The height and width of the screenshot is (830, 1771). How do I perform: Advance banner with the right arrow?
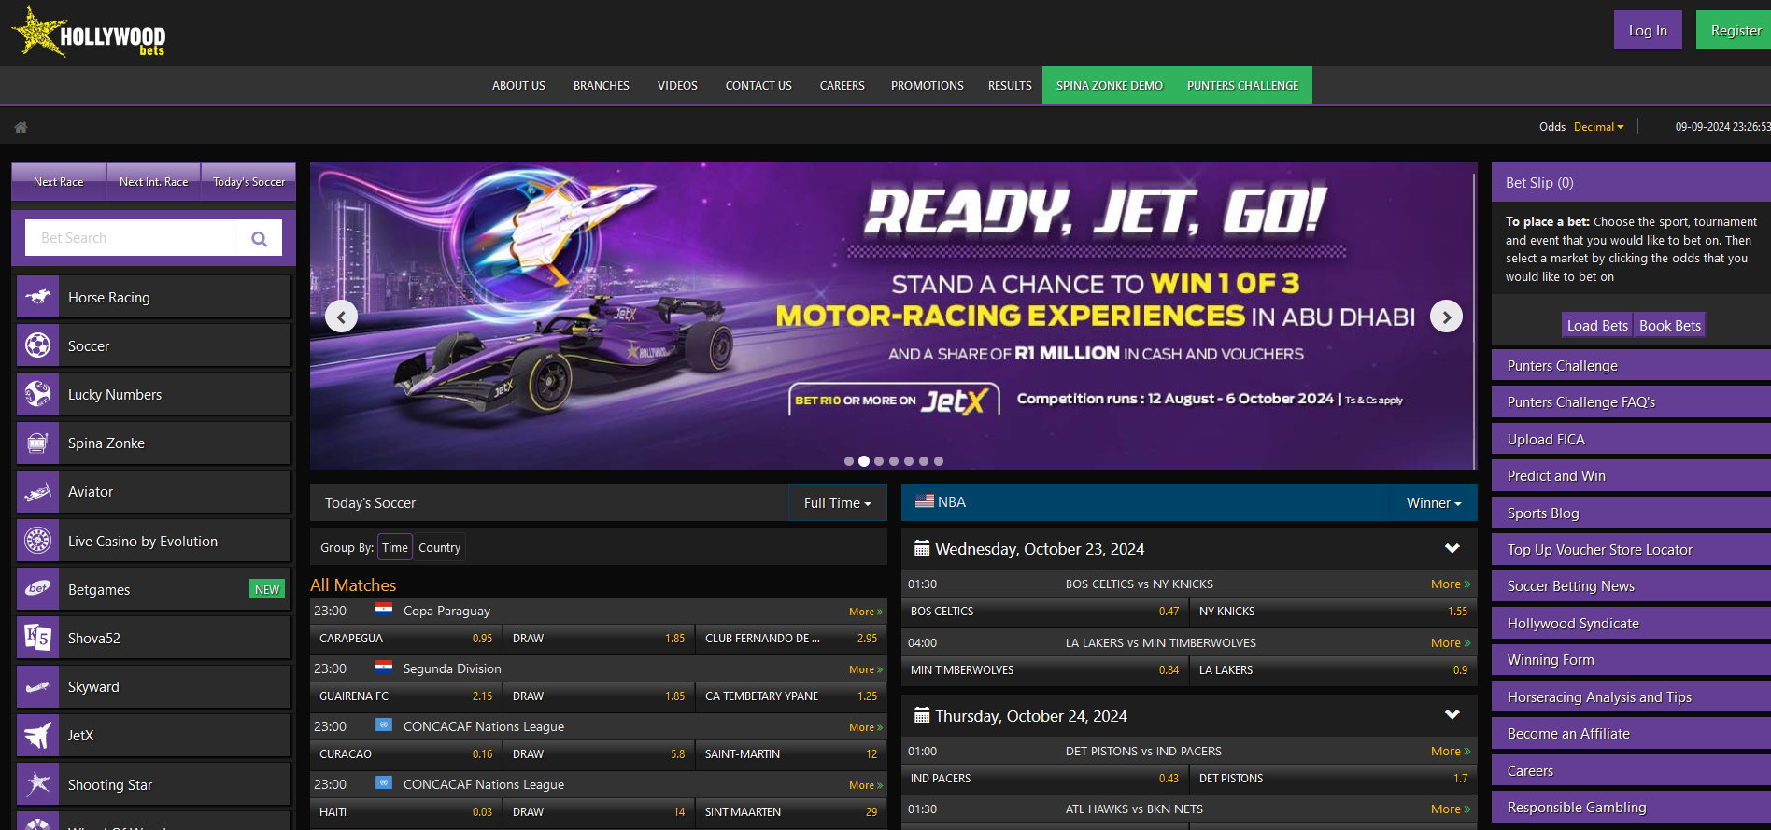tap(1446, 317)
